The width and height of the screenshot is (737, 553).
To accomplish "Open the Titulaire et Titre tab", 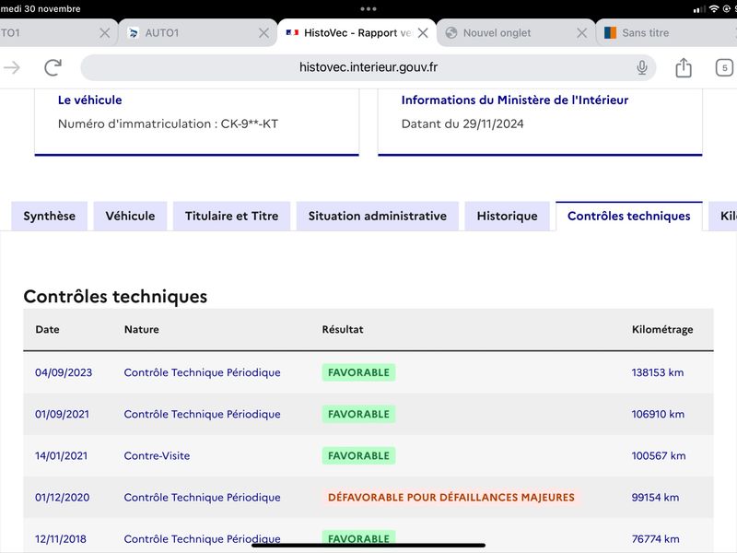I will click(232, 216).
